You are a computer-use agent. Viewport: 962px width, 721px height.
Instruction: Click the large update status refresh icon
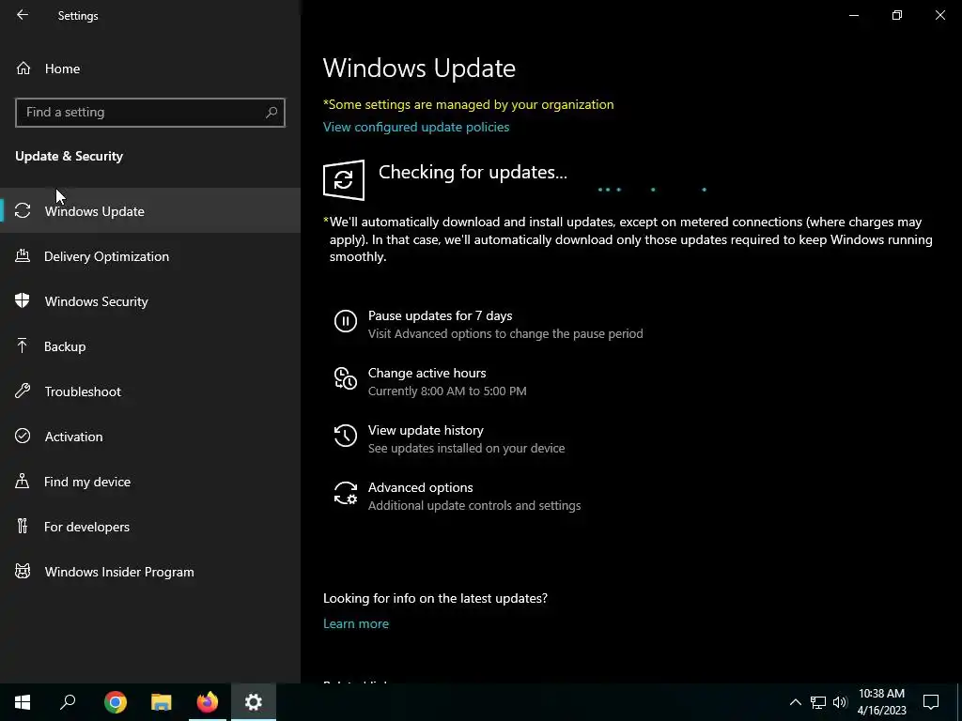tap(344, 180)
